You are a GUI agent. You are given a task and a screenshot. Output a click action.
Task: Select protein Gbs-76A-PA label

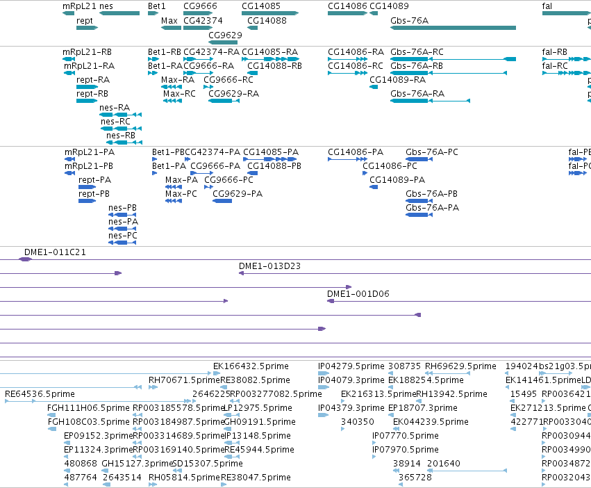click(x=433, y=208)
